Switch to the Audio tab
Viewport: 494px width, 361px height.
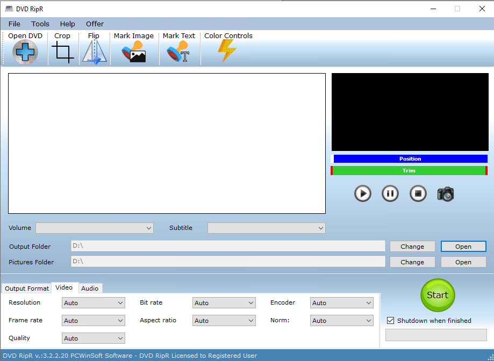[x=90, y=288]
